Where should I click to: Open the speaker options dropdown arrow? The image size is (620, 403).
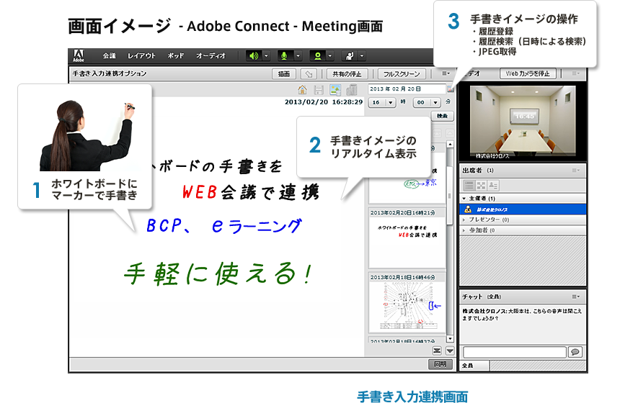point(266,56)
